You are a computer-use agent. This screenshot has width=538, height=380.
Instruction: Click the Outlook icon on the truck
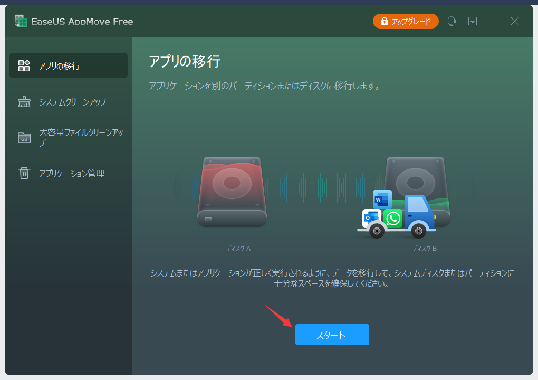coord(371,218)
